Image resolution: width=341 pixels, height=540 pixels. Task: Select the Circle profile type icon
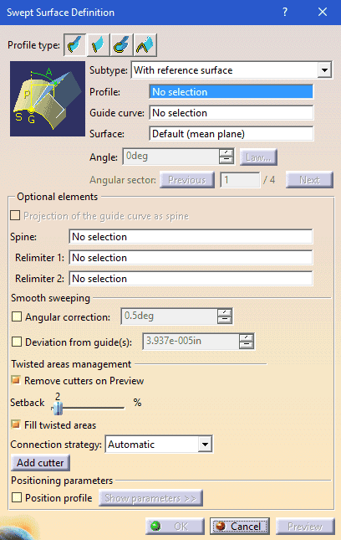point(122,45)
